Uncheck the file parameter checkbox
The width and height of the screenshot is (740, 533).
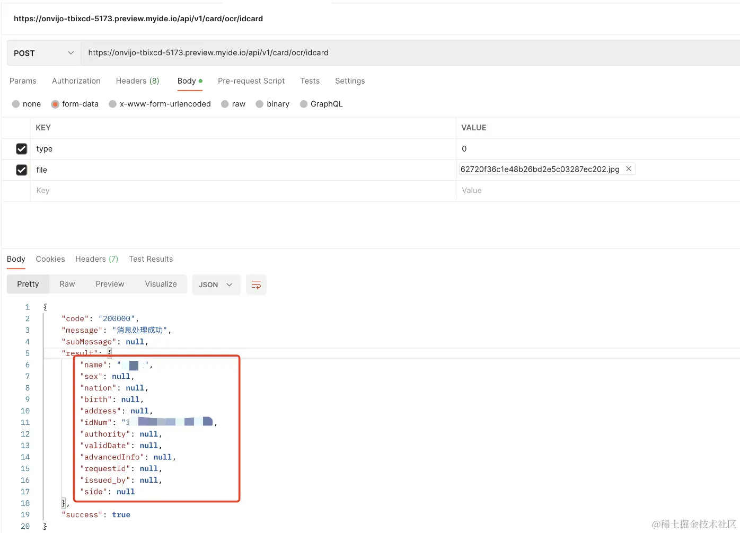(x=22, y=170)
